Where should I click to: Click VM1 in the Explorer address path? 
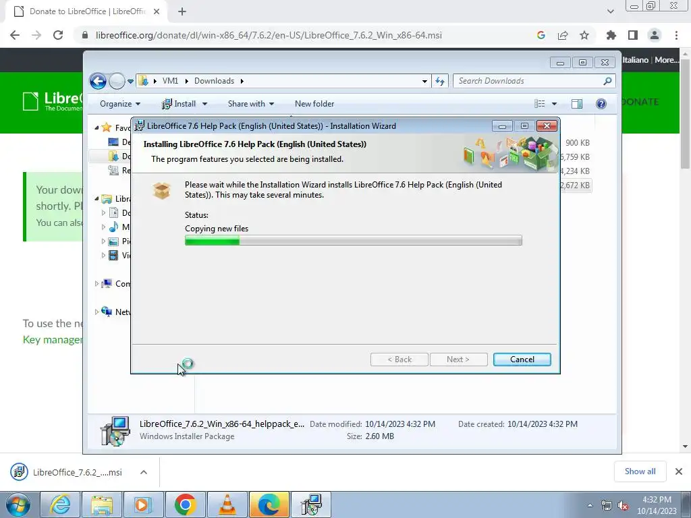click(x=170, y=81)
